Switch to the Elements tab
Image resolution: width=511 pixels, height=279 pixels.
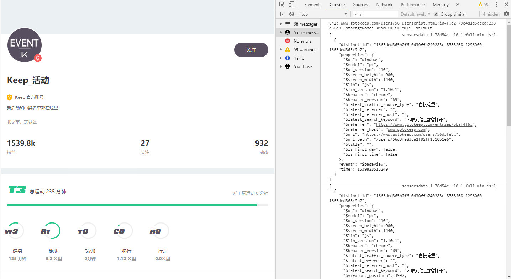coord(313,5)
